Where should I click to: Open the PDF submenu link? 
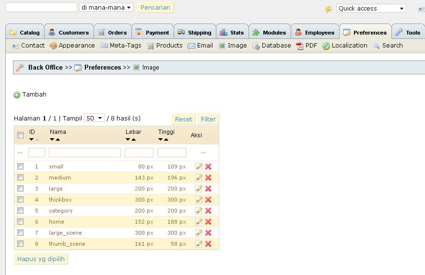point(307,46)
